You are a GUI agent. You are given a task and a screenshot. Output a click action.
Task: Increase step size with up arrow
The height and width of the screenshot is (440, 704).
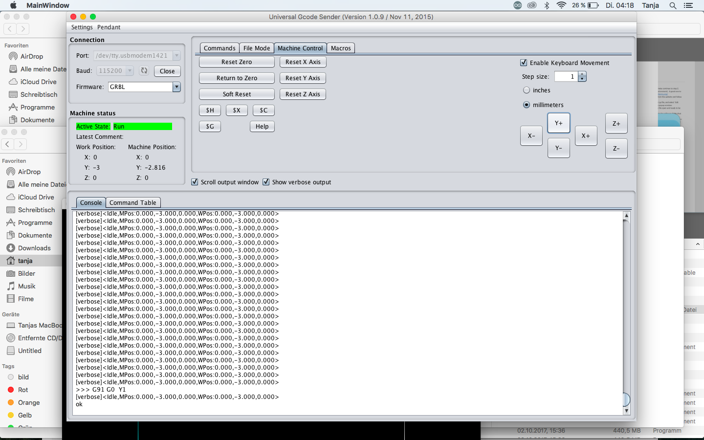(x=582, y=74)
